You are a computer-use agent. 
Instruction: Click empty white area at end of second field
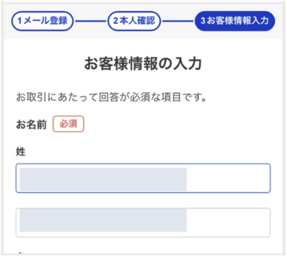228,223
